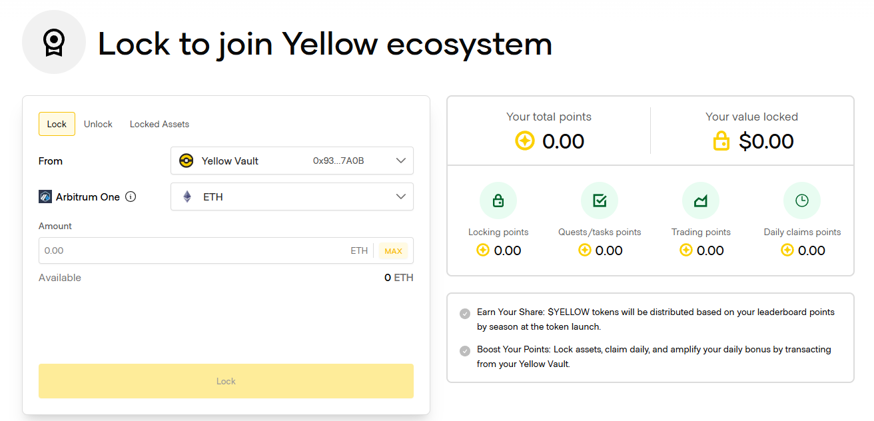Click the award ribbon badge icon
This screenshot has width=874, height=421.
coord(54,43)
